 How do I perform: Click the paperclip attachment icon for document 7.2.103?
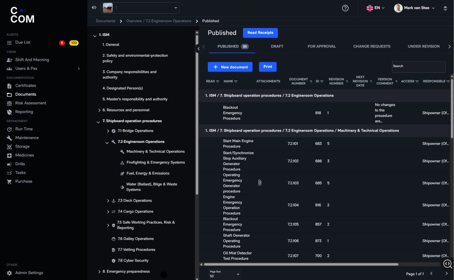click(x=260, y=183)
